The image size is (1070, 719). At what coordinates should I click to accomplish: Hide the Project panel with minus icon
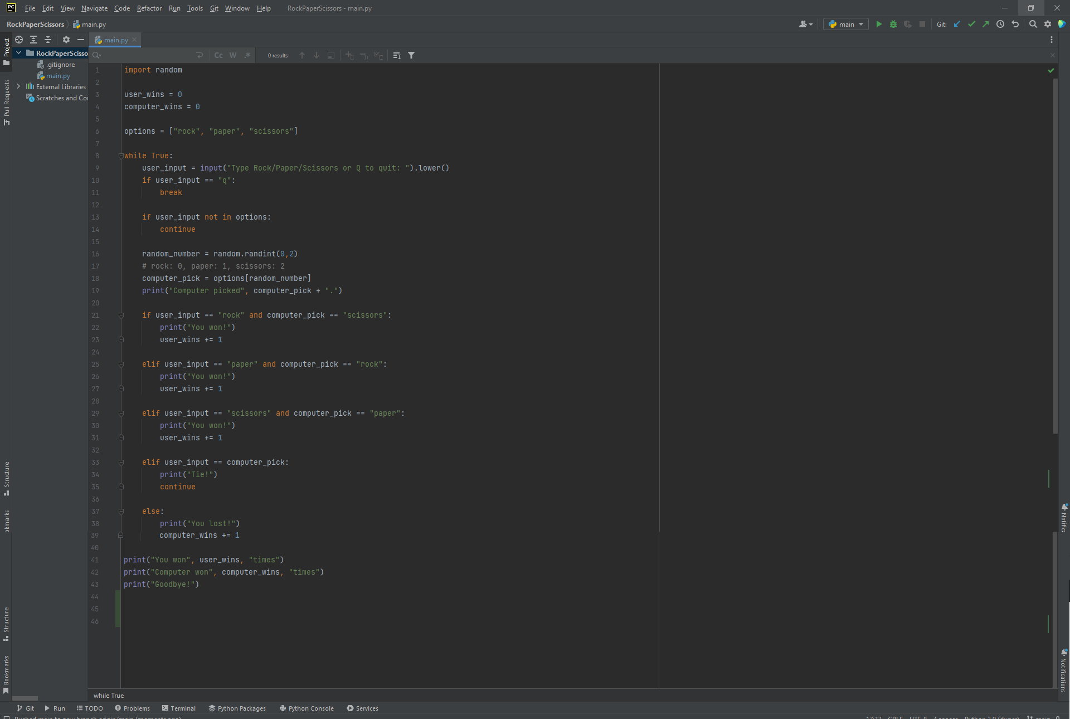pos(81,40)
